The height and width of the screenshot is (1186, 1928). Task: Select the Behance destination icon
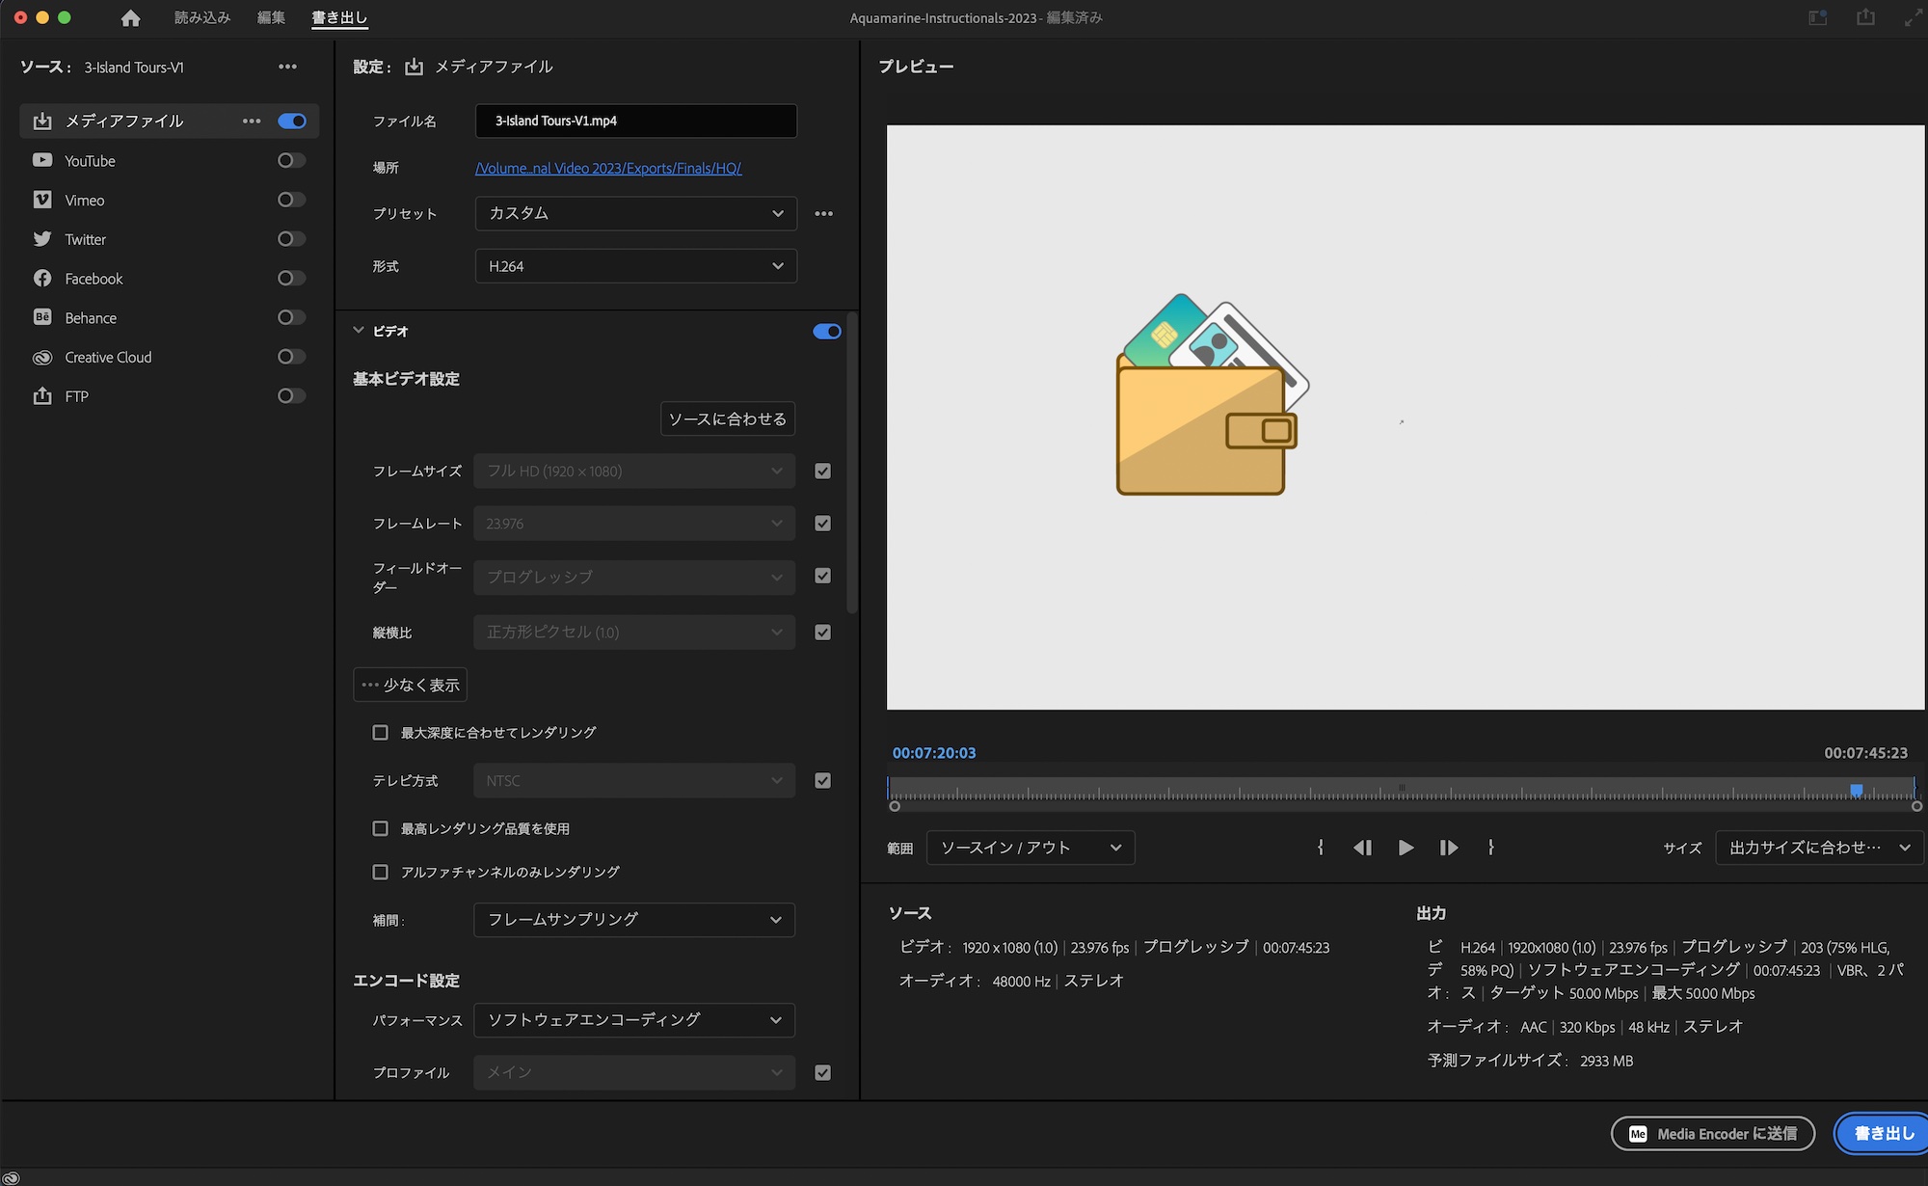(42, 317)
